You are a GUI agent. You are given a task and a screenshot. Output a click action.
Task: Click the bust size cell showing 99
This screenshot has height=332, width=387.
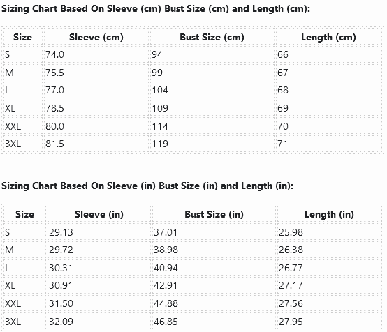[x=212, y=73]
